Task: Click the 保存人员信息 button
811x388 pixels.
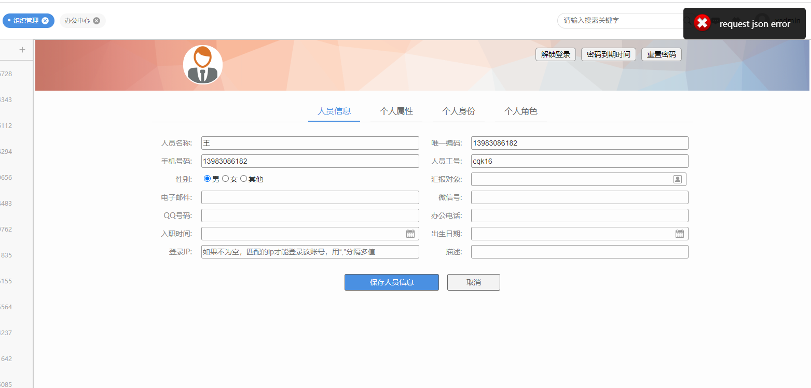Action: [391, 282]
